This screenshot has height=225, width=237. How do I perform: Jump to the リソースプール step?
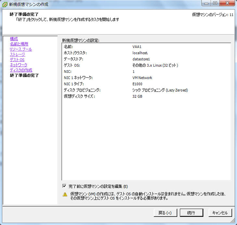click(x=21, y=49)
